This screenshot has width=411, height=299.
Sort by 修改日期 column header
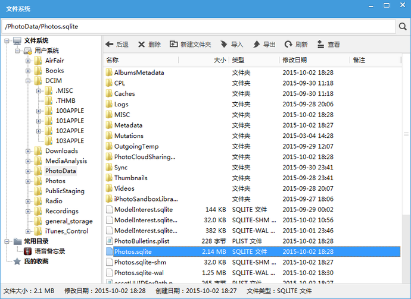315,60
